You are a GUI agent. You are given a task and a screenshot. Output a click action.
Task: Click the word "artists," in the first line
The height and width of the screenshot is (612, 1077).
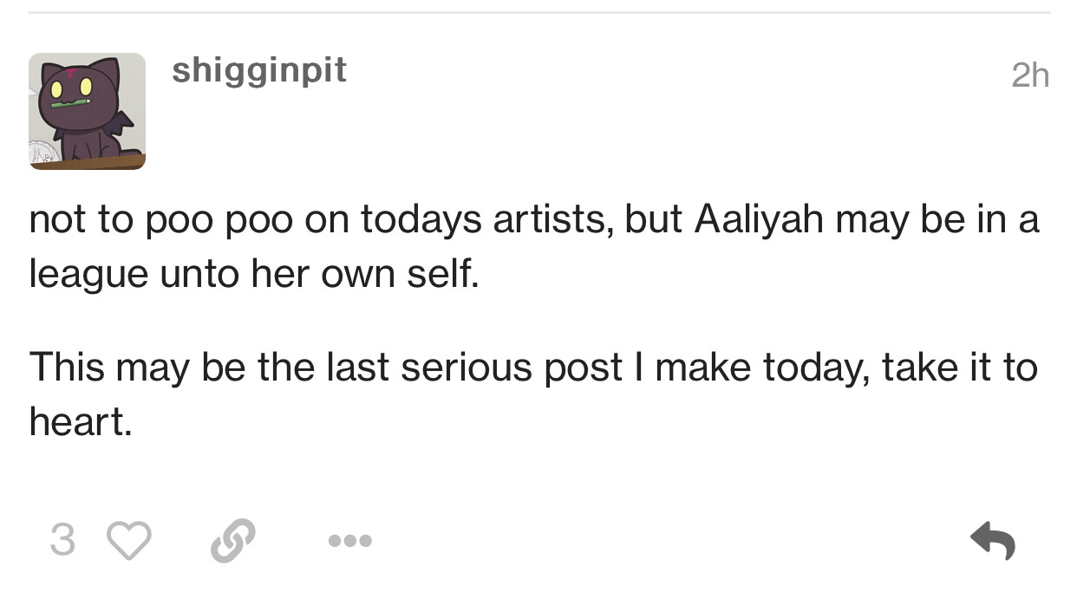[x=552, y=220]
